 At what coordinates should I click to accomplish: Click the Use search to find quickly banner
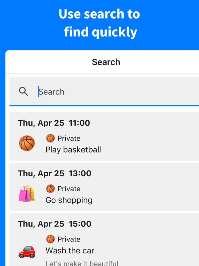coord(100,23)
